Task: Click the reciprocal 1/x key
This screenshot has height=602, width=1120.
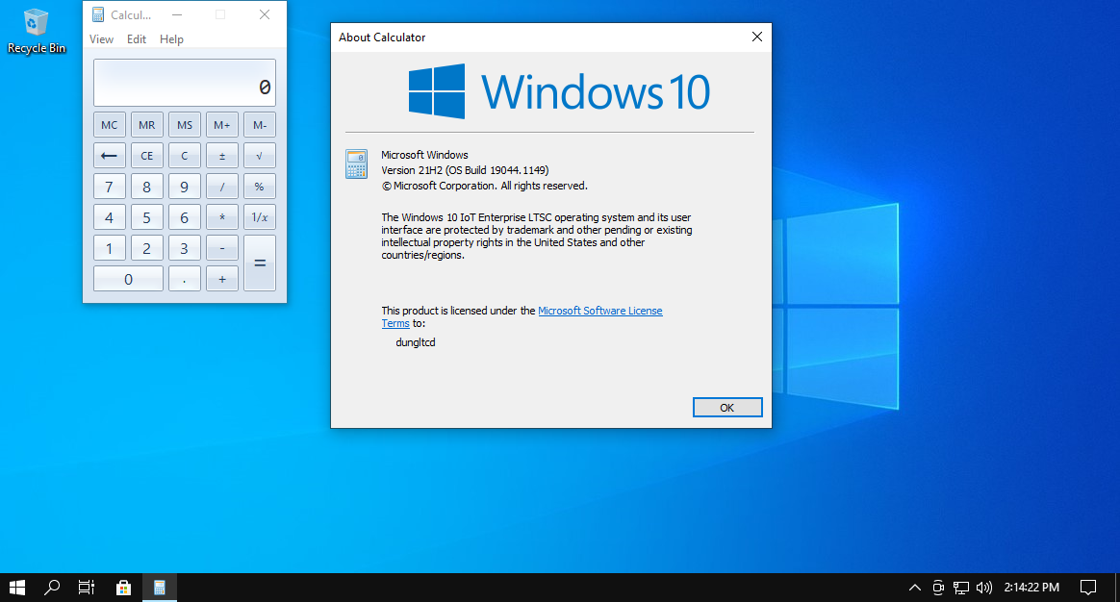Action: point(259,217)
